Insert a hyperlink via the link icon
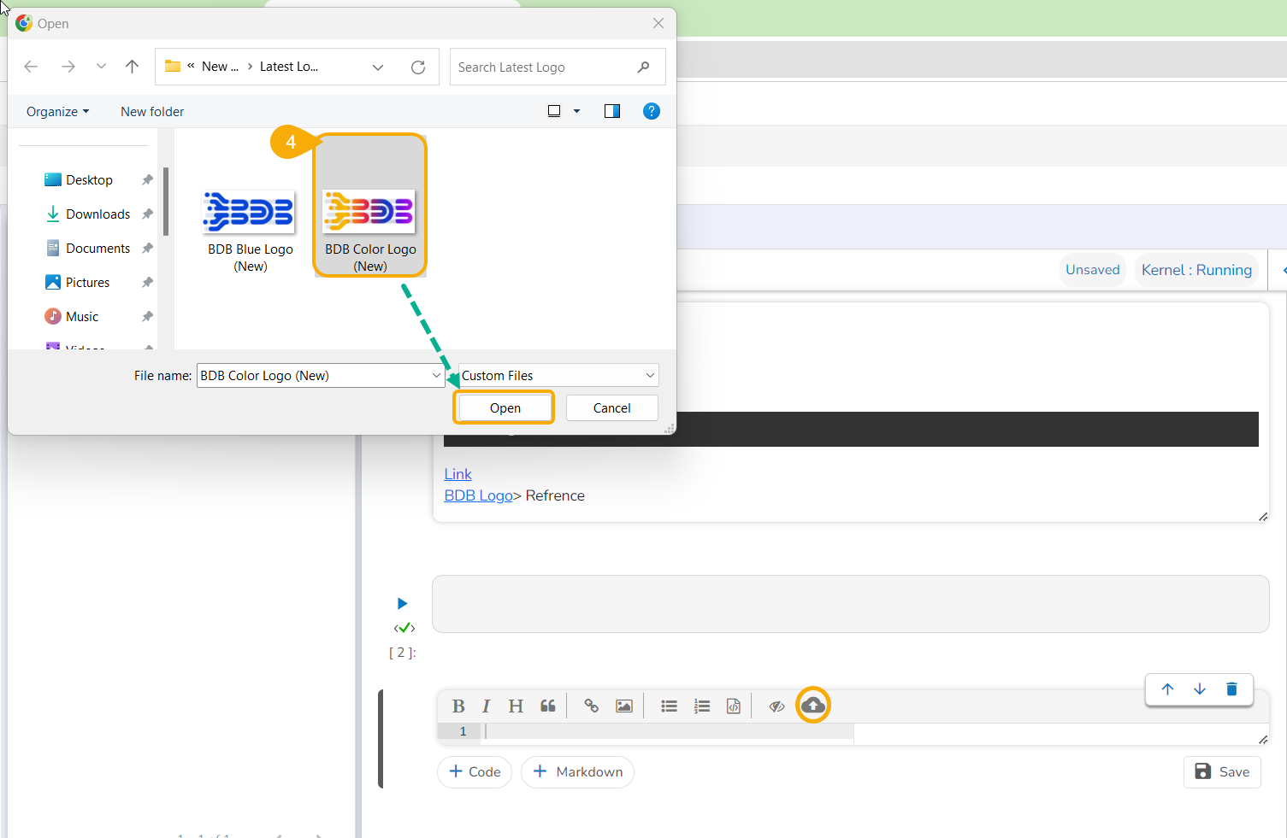 tap(591, 706)
